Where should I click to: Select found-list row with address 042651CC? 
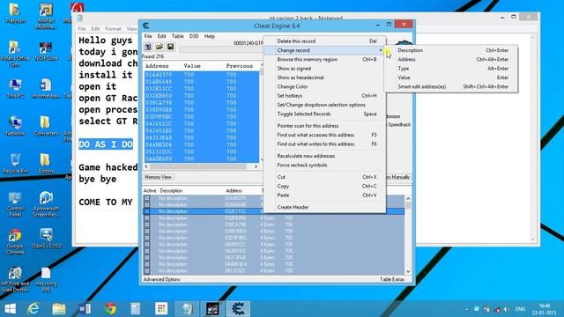pos(202,123)
